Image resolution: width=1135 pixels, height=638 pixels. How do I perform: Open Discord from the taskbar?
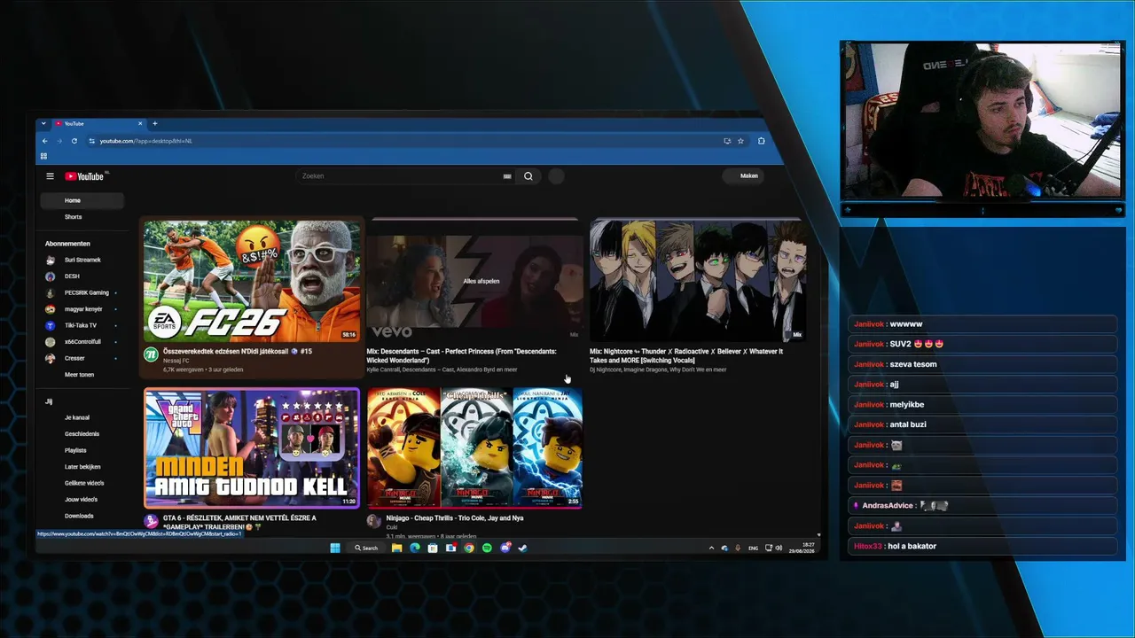pos(505,548)
